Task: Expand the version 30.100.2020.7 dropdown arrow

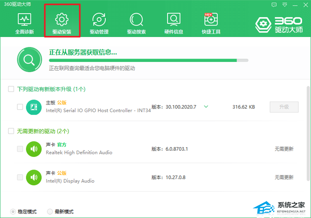Action: tap(206, 106)
